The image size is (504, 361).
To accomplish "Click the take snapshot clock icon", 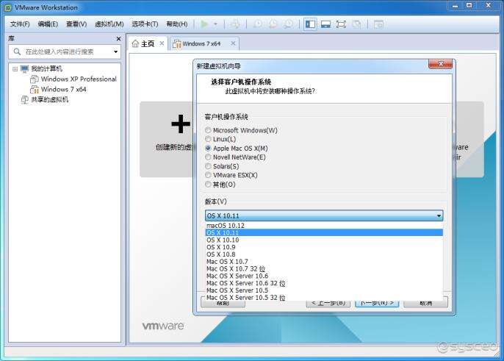I will coord(258,24).
